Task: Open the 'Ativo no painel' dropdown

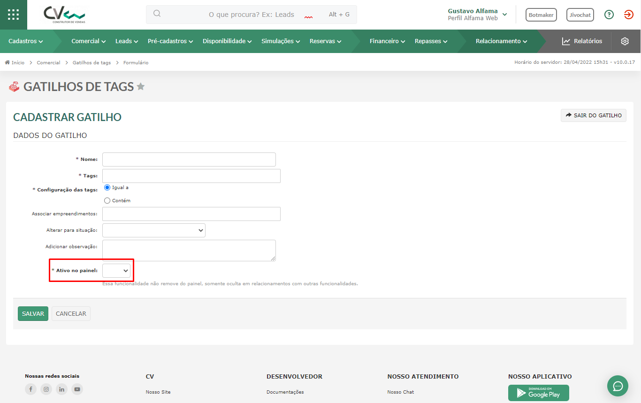Action: click(x=116, y=271)
